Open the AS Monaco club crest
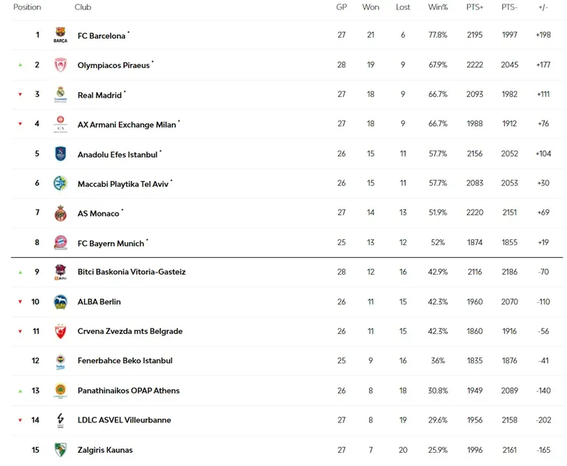This screenshot has height=466, width=567. [x=61, y=213]
